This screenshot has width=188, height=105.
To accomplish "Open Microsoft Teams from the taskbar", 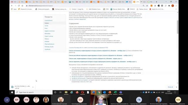I will [x=121, y=92].
